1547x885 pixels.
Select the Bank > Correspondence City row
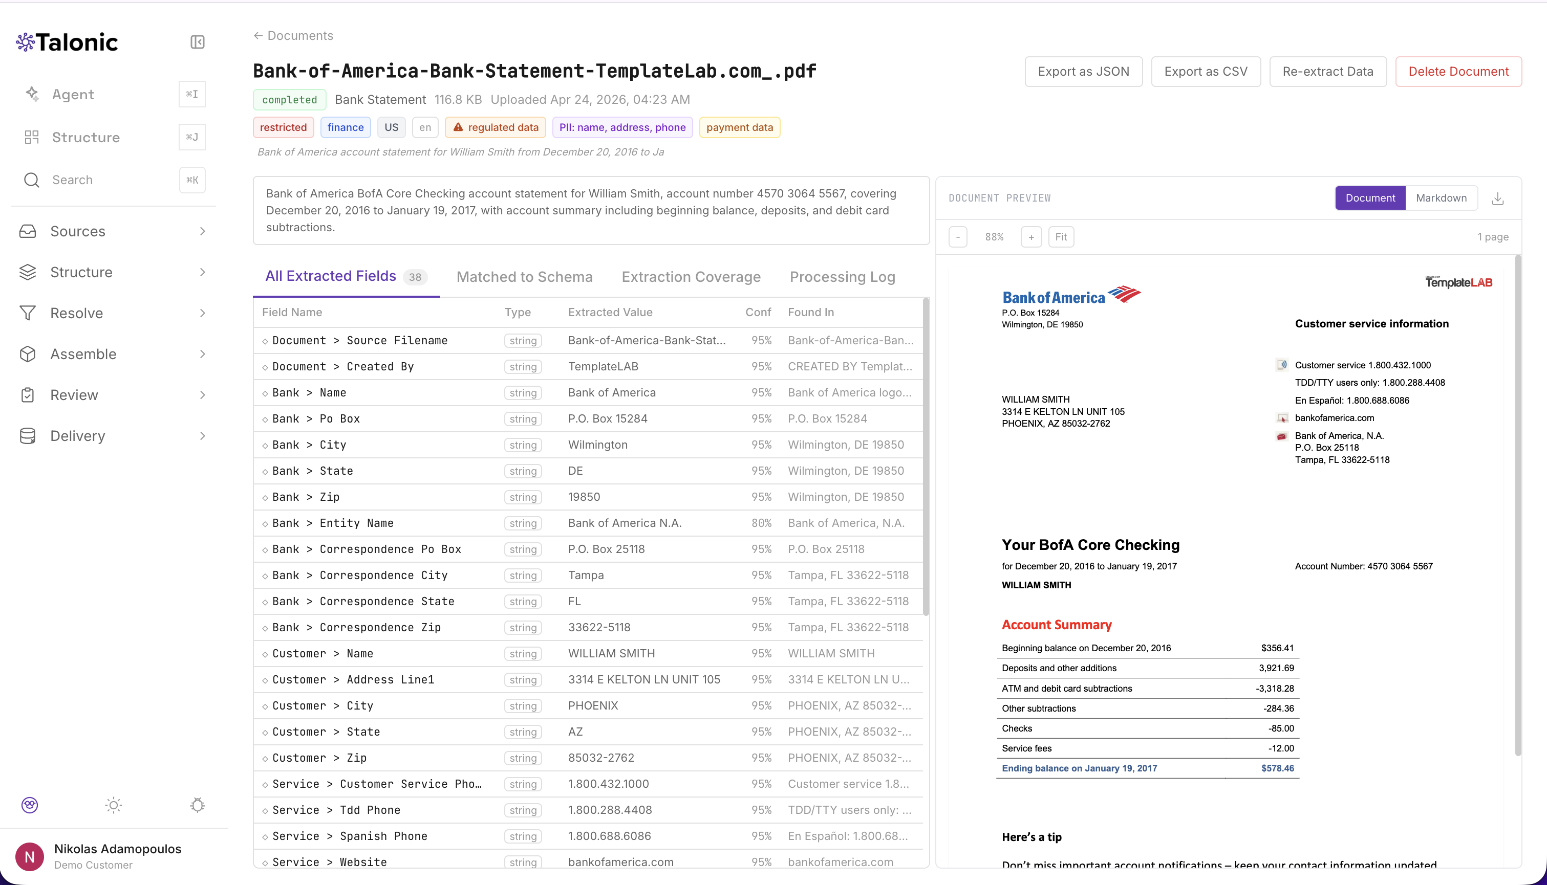[x=588, y=575]
